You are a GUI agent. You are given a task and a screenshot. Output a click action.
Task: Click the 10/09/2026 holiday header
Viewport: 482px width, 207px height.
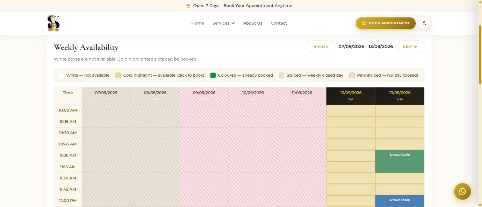tap(253, 96)
